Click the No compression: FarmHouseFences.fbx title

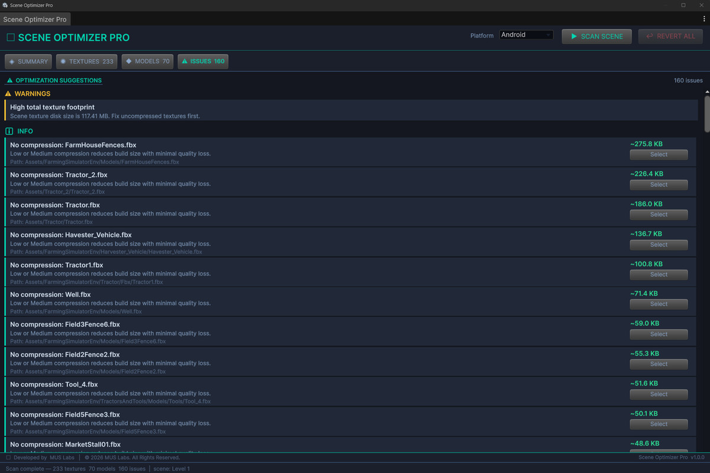(73, 145)
